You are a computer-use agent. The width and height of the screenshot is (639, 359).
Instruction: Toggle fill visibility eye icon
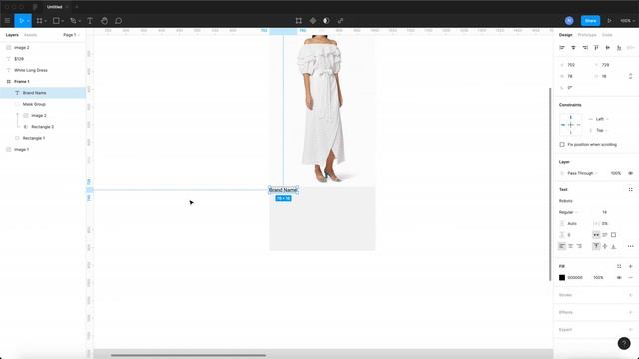point(619,278)
